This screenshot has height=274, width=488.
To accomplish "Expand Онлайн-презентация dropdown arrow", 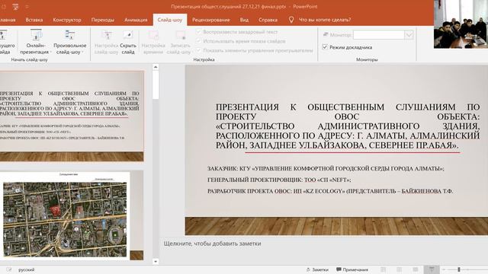I will [x=50, y=53].
